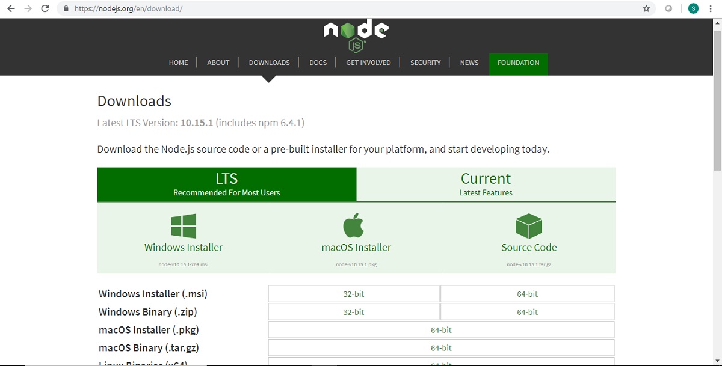722x366 pixels.
Task: Open the NEWS nav item
Action: (469, 63)
